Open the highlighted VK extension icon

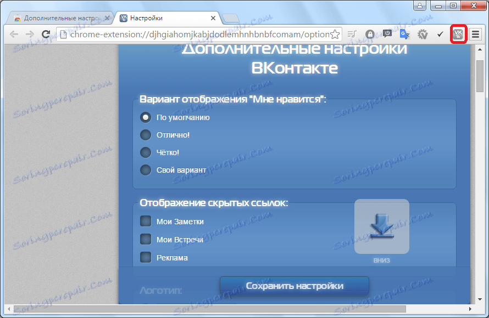pyautogui.click(x=458, y=34)
